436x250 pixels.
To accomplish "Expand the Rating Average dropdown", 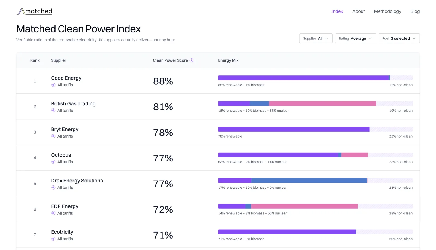I will coord(356,38).
